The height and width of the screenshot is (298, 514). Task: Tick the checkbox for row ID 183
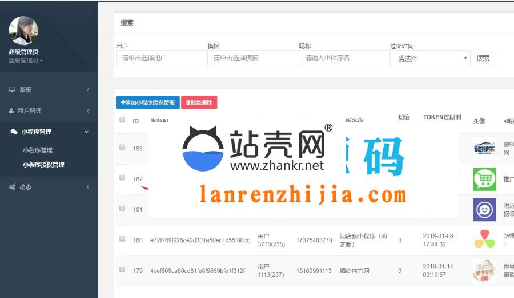tap(122, 147)
